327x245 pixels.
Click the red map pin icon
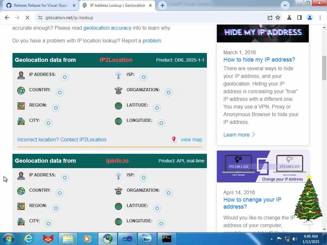click(173, 139)
